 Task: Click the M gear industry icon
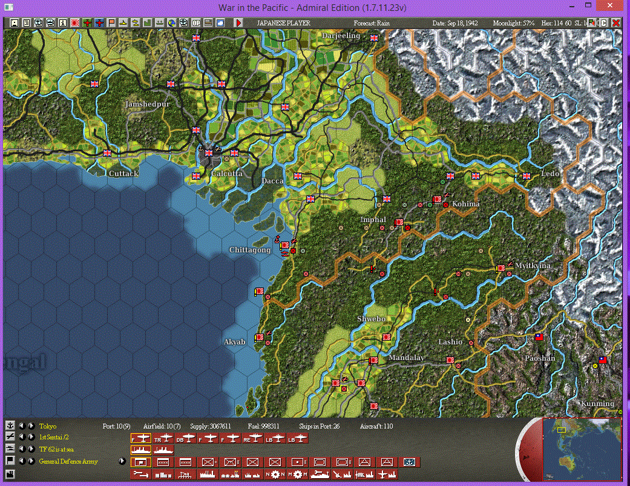[297, 475]
